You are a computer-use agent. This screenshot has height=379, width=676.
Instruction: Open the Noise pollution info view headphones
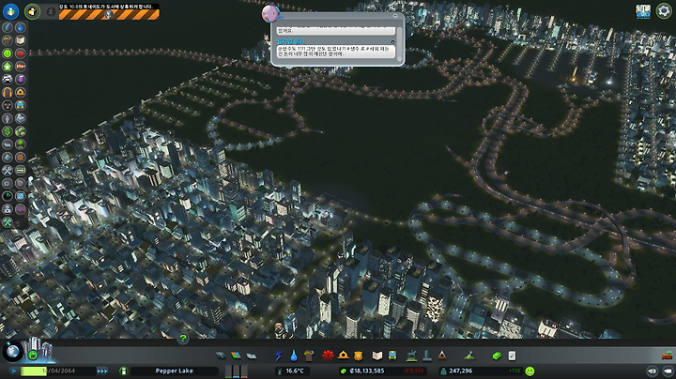point(8,92)
